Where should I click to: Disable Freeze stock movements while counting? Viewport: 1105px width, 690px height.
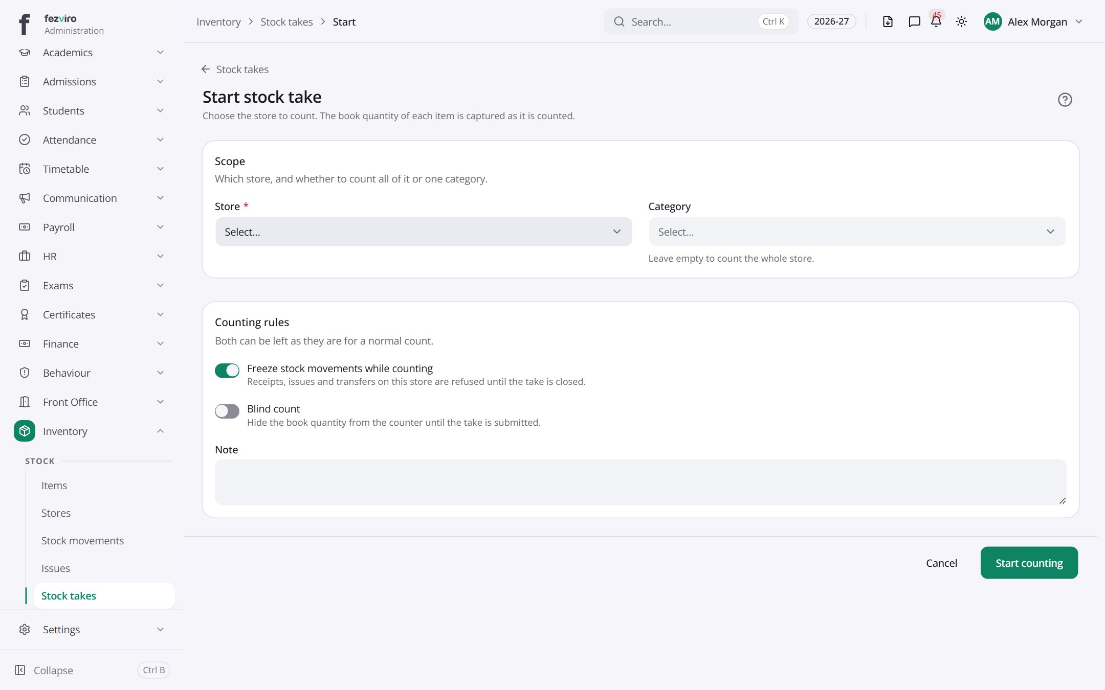(x=227, y=370)
